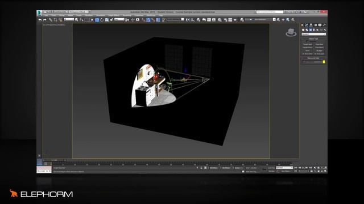Open the Display tab of command panel

pyautogui.click(x=320, y=25)
